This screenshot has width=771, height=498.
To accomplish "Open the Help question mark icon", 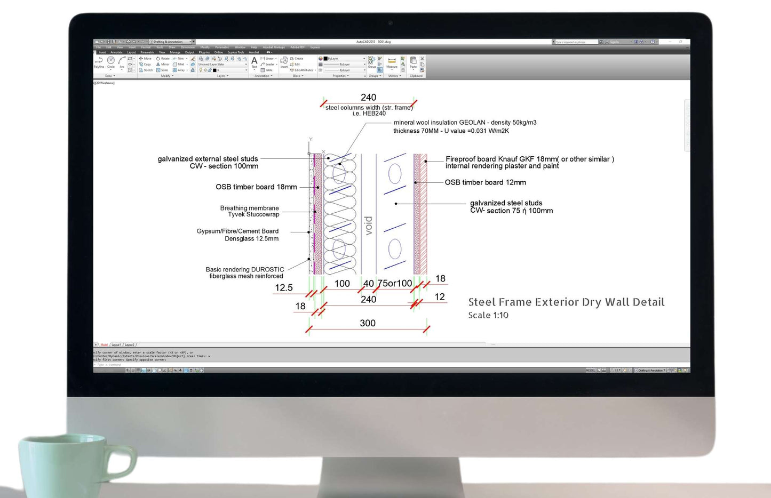I will [x=652, y=42].
